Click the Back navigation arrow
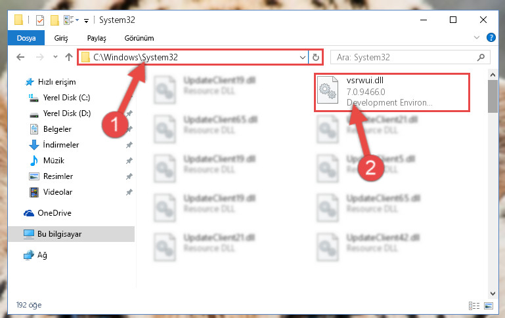 [x=20, y=57]
